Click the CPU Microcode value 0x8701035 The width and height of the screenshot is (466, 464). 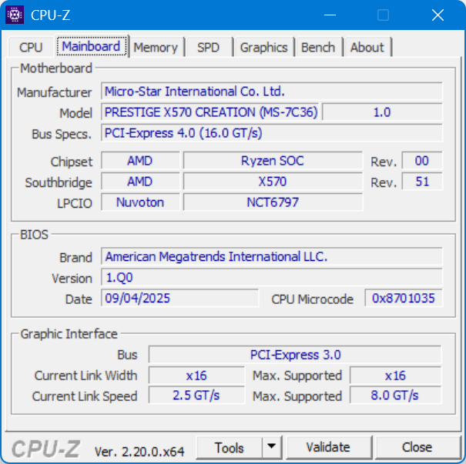[404, 299]
